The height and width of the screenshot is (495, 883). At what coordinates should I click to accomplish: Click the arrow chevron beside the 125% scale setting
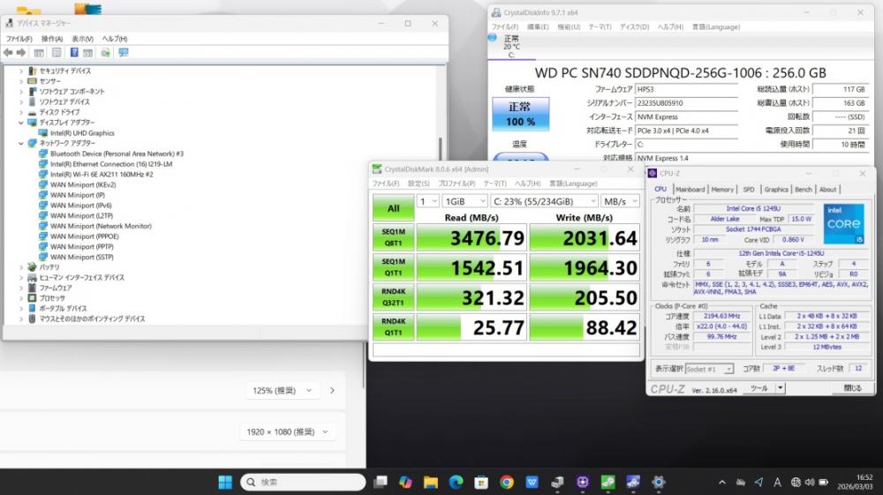pos(332,390)
